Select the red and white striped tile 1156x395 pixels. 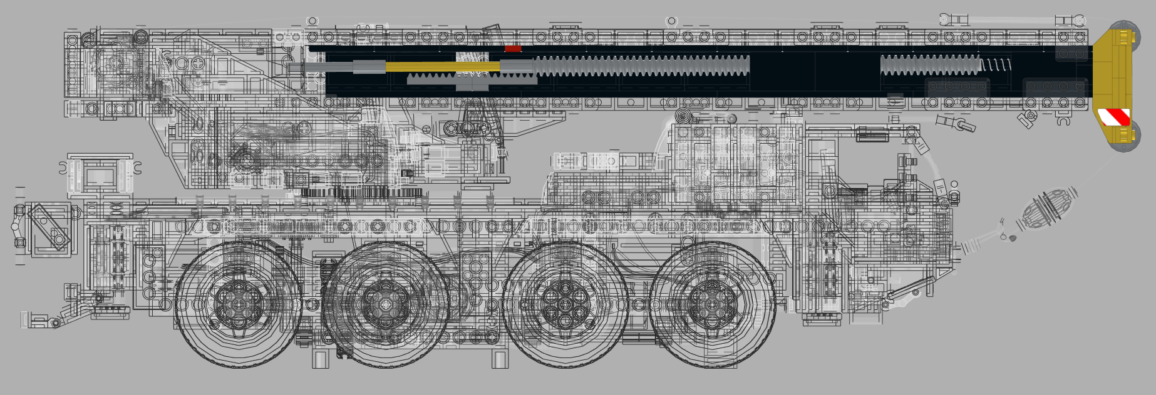[1114, 117]
